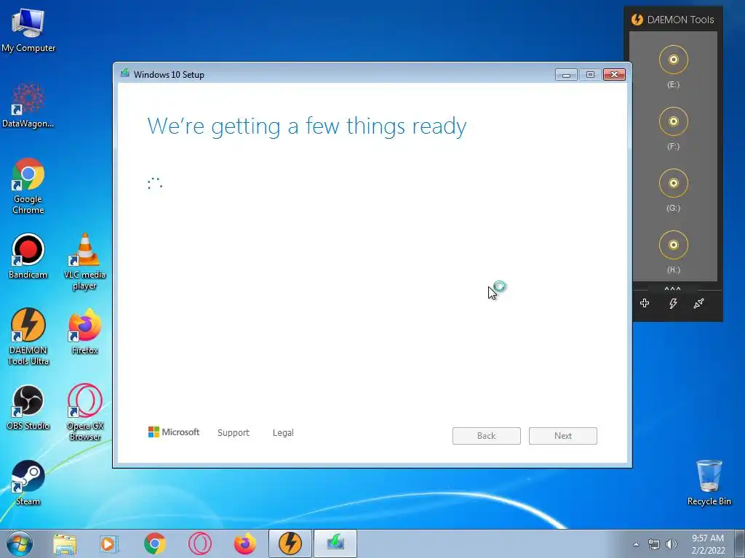Viewport: 745px width, 558px height.
Task: Open the Legal link
Action: click(283, 433)
